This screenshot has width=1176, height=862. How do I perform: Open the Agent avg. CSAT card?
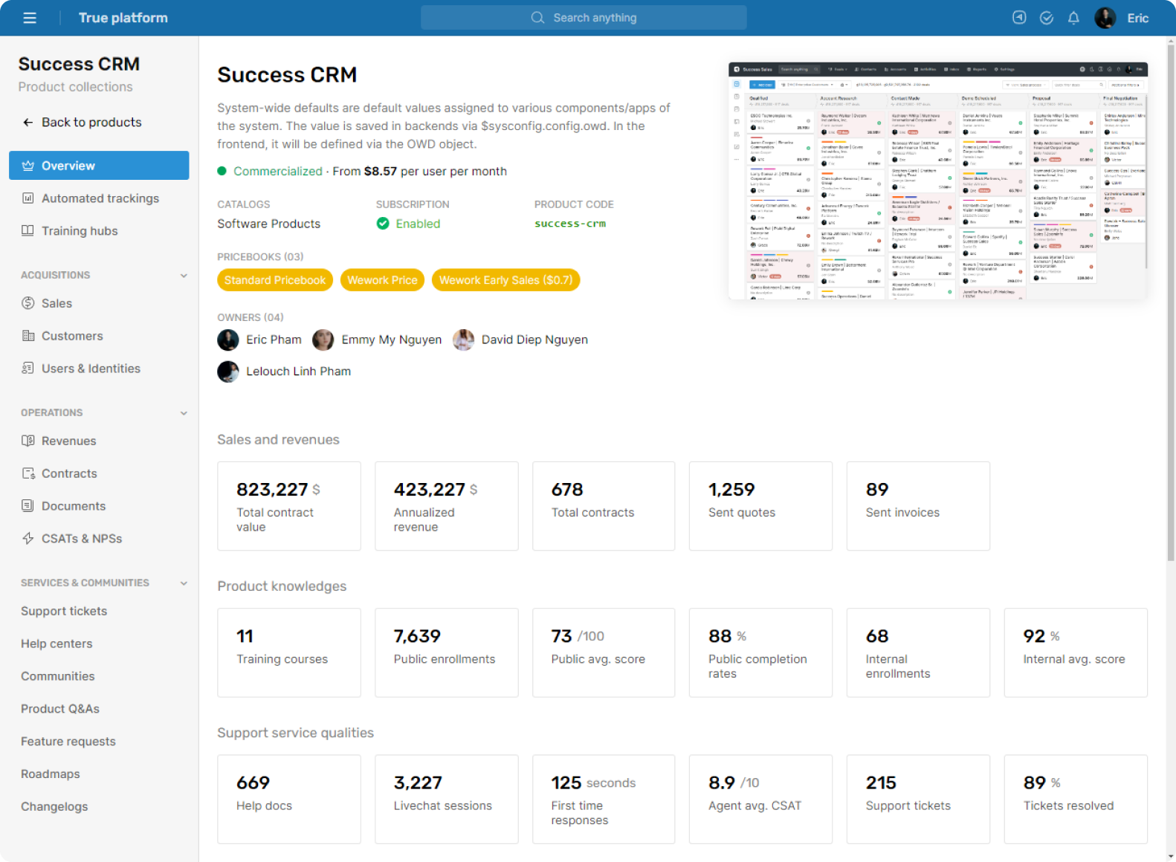click(x=760, y=800)
